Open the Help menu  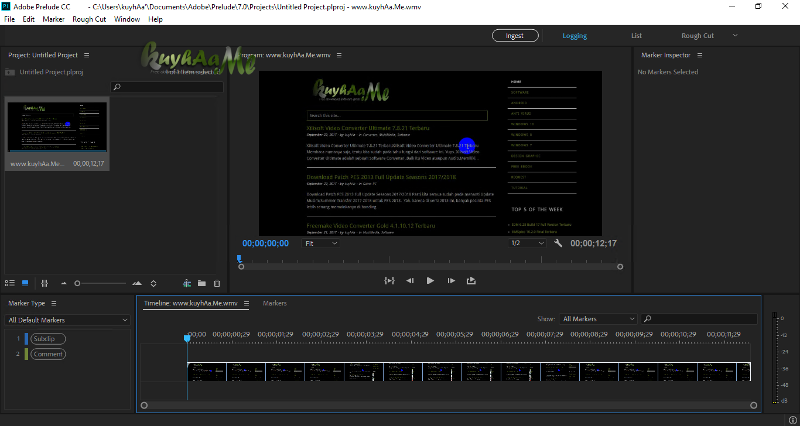click(155, 19)
